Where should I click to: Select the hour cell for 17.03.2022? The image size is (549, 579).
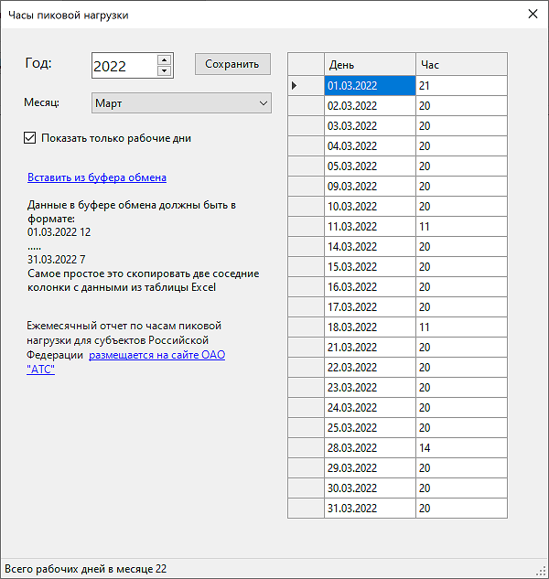tap(461, 307)
